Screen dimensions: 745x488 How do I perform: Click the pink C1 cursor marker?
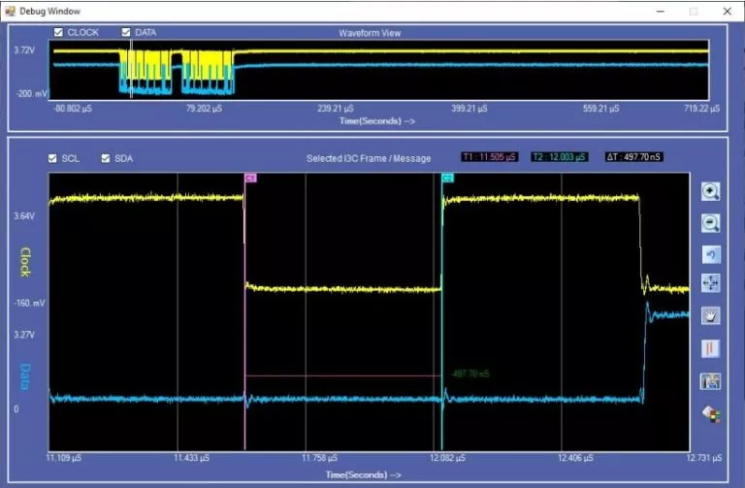pos(249,179)
